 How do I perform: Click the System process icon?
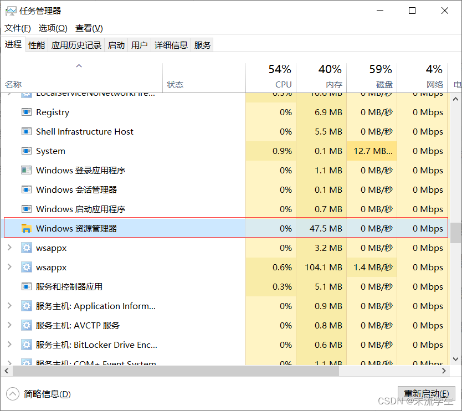(27, 151)
